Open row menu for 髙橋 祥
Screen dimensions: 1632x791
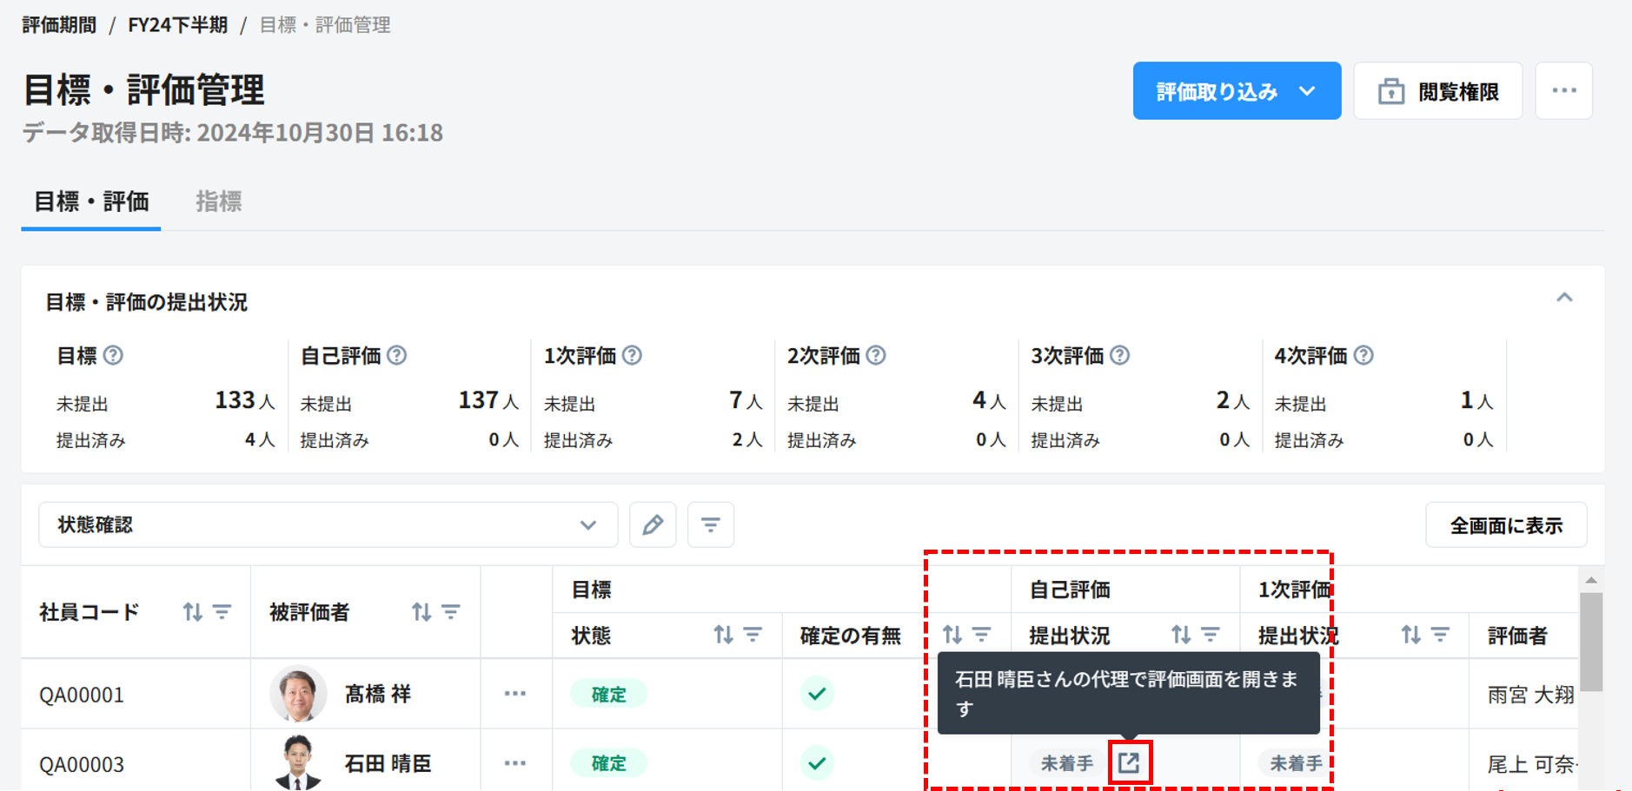pos(515,694)
